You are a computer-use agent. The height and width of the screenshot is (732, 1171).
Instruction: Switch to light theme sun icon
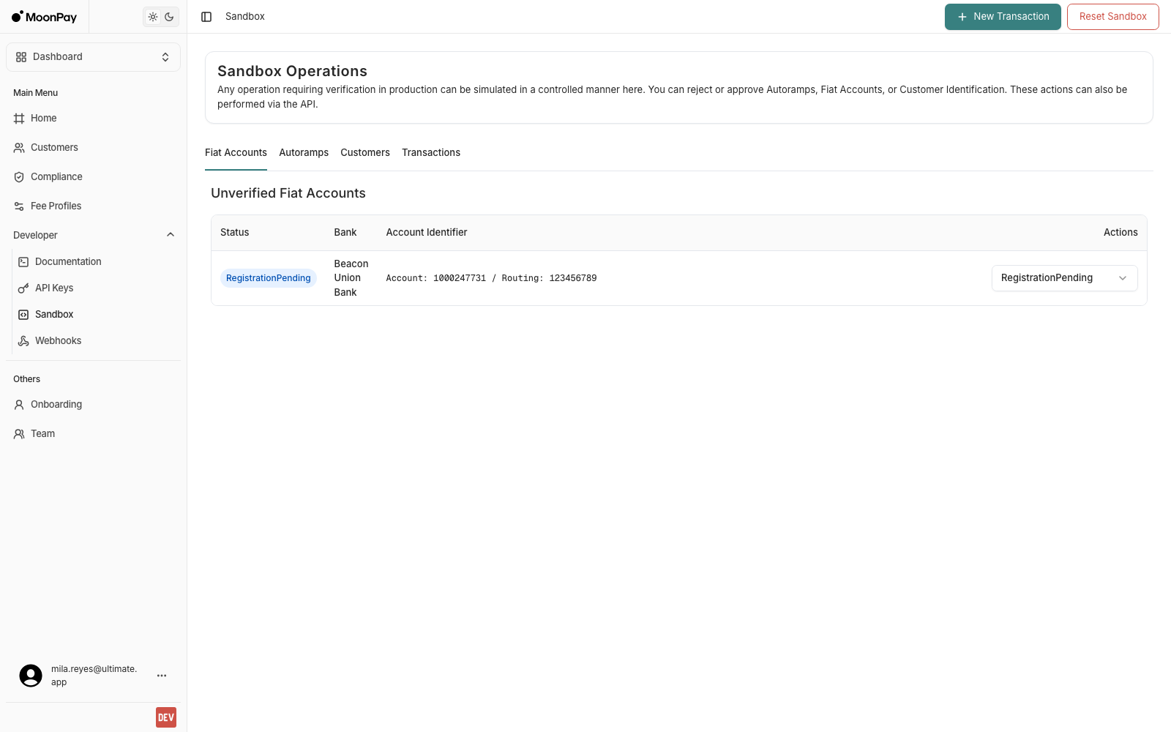(153, 17)
